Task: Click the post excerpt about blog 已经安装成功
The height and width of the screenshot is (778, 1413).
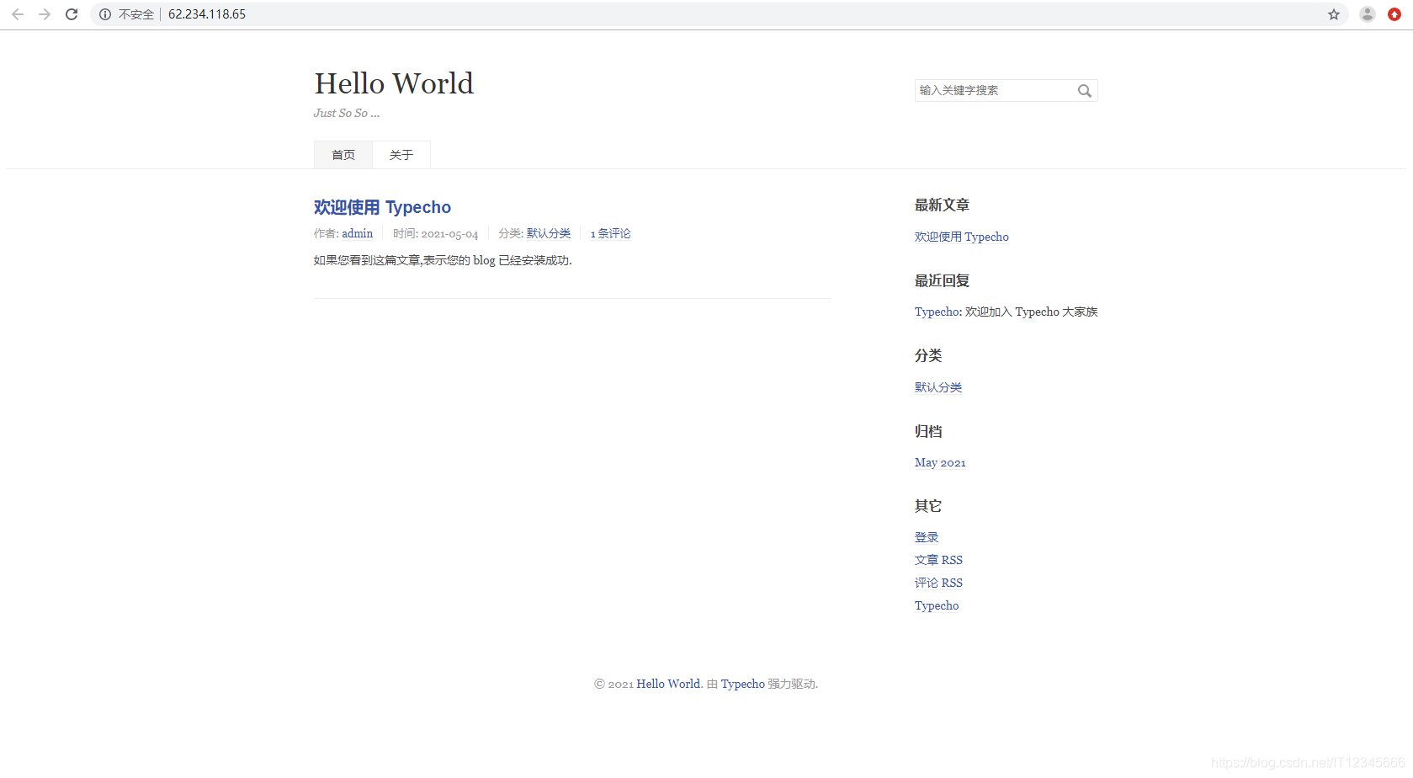Action: coord(443,260)
